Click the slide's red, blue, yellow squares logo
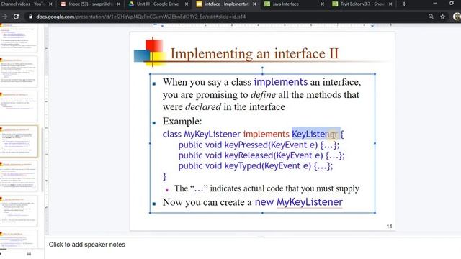The image size is (461, 259). [149, 53]
